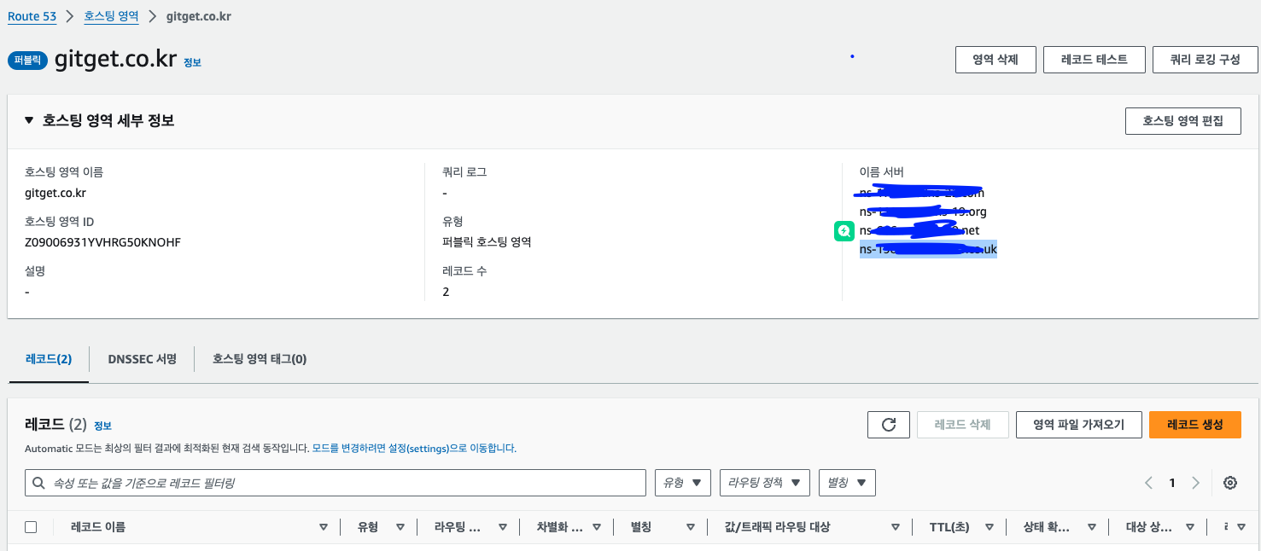1261x551 pixels.
Task: Open 정보 link next to 레코드 (2)
Action: click(x=102, y=426)
